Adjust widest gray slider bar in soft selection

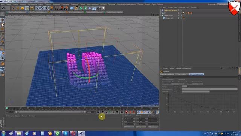(x=209, y=89)
